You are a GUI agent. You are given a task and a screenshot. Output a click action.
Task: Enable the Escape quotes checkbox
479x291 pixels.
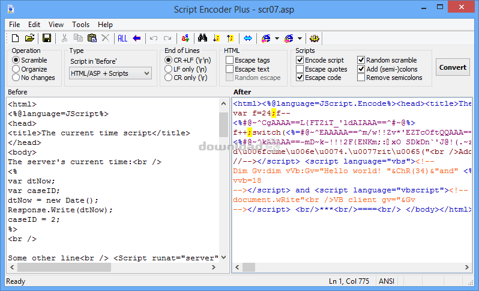click(x=322, y=69)
